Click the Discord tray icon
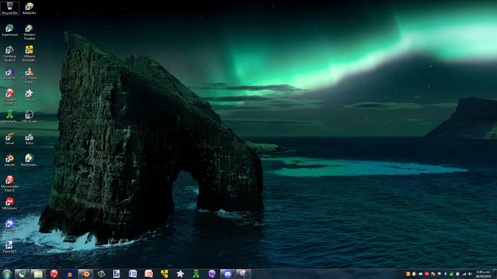497x279 pixels. pos(421,274)
